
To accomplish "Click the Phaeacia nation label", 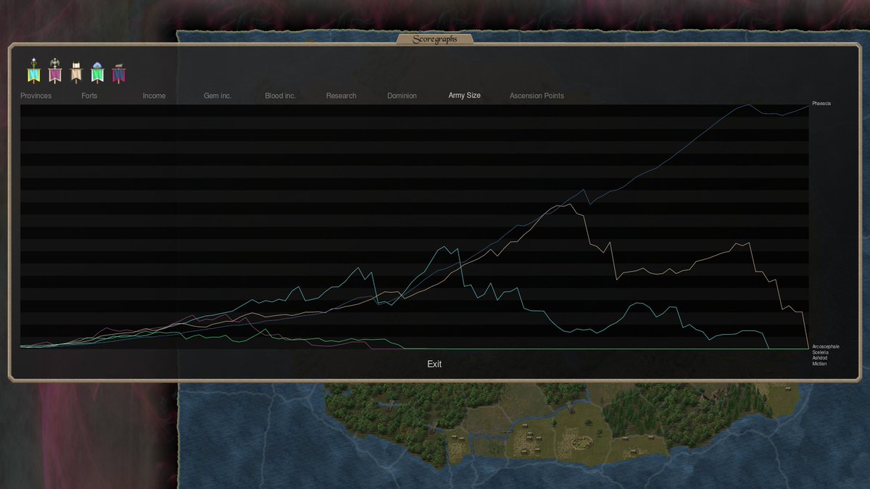I will tap(821, 104).
